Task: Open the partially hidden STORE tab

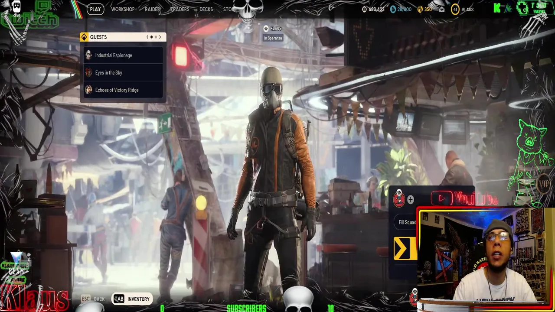Action: coord(229,9)
